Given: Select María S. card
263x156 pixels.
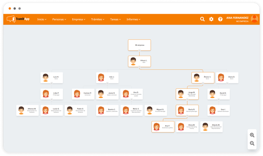Looking at the screenshot, I should coord(131,111).
